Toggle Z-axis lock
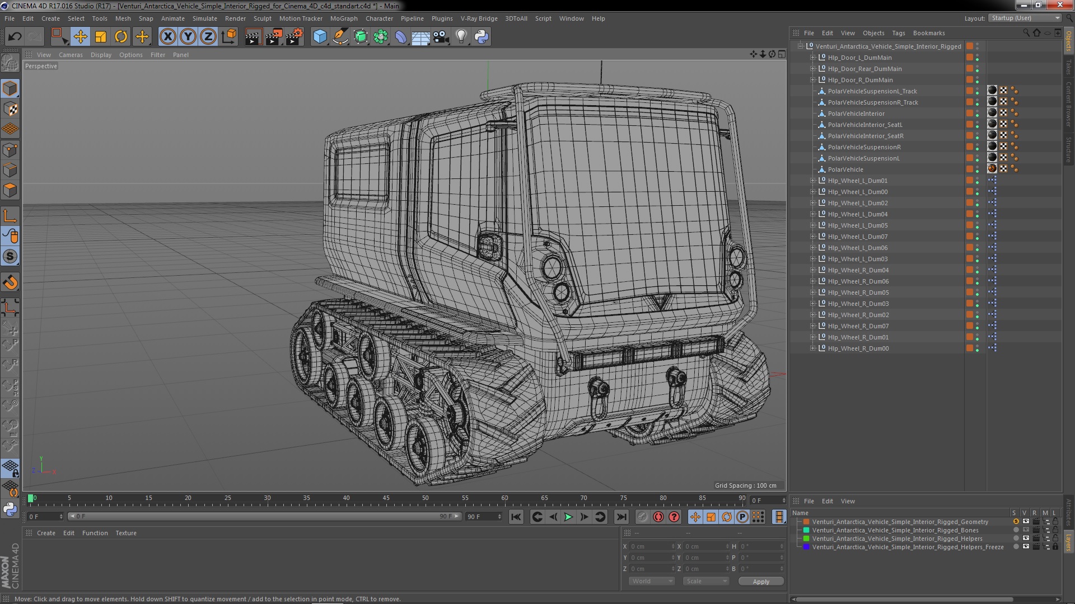1075x604 pixels. point(208,37)
